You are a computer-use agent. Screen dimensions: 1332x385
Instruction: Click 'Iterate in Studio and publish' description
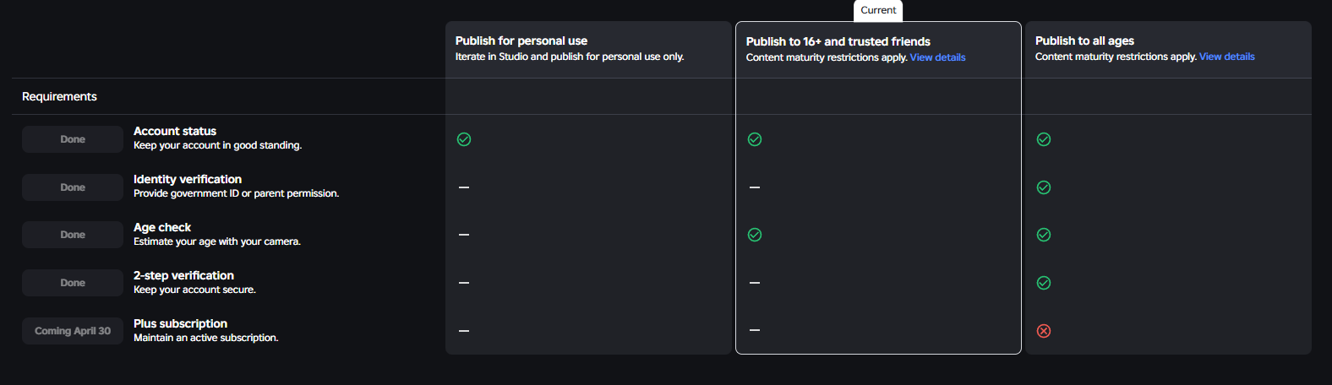[x=570, y=57]
